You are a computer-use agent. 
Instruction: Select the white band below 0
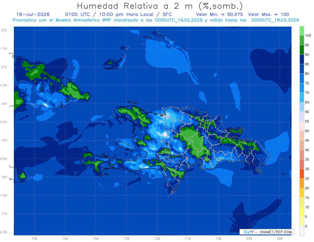(302, 231)
